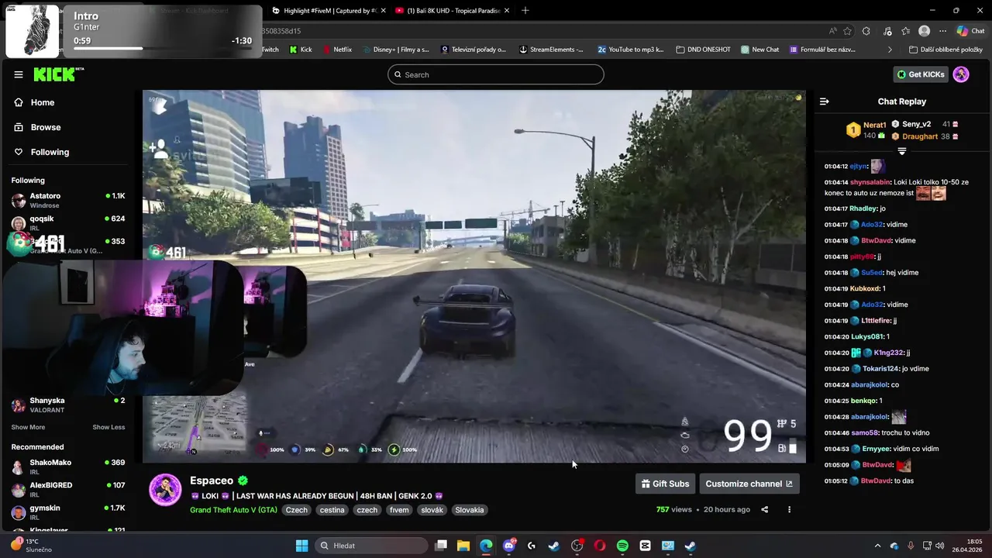
Task: Click the media overlay progress bar
Action: (x=163, y=49)
